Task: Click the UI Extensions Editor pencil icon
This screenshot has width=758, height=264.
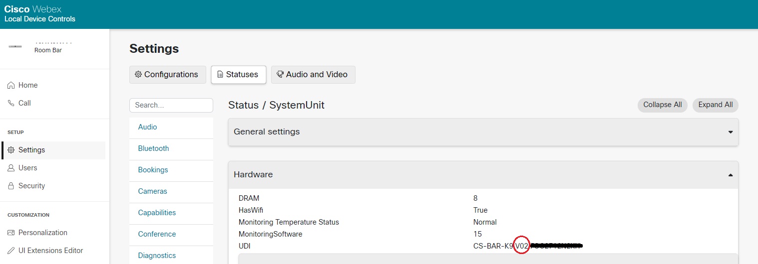Action: (11, 251)
